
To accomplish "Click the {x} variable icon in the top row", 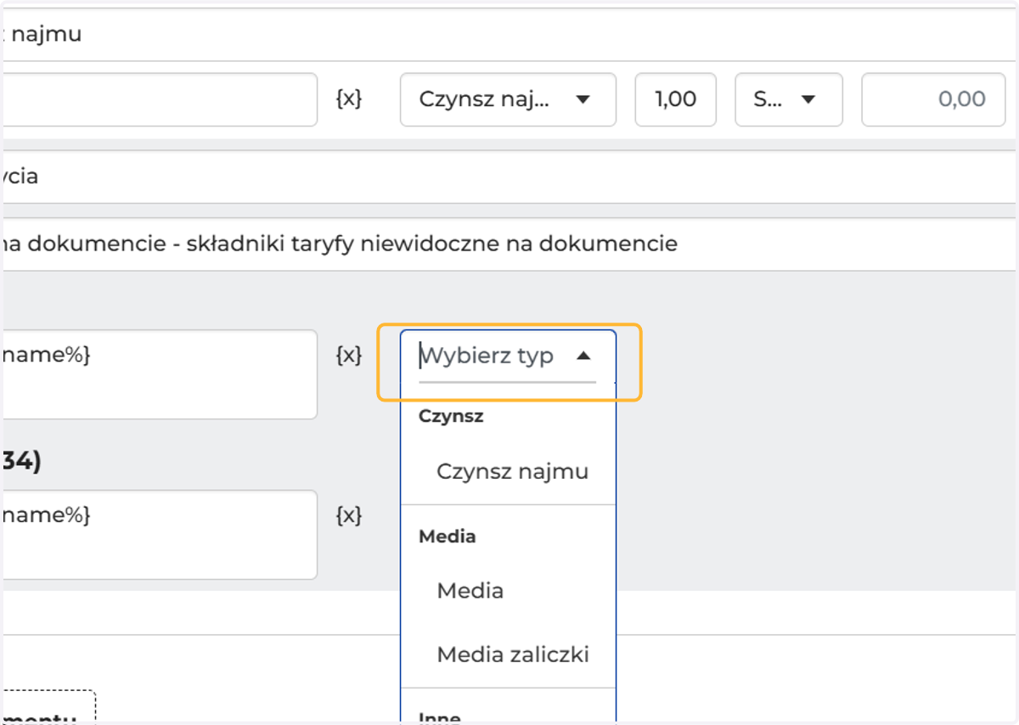I will tap(349, 99).
